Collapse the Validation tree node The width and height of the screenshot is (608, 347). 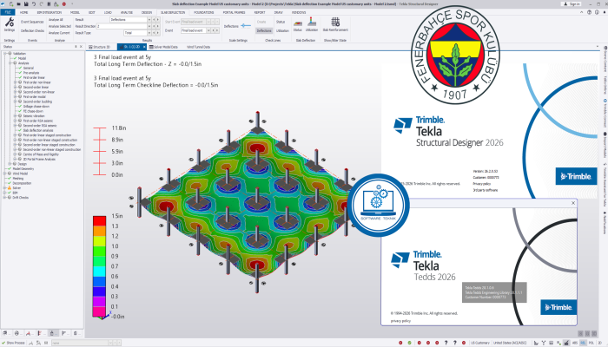pyautogui.click(x=5, y=54)
